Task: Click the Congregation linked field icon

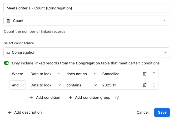Action: [8, 52]
